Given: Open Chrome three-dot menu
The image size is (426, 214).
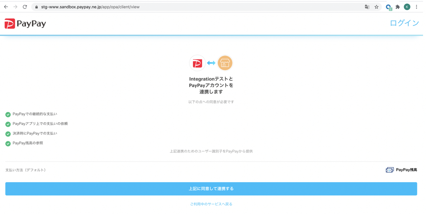Looking at the screenshot, I should pyautogui.click(x=416, y=7).
